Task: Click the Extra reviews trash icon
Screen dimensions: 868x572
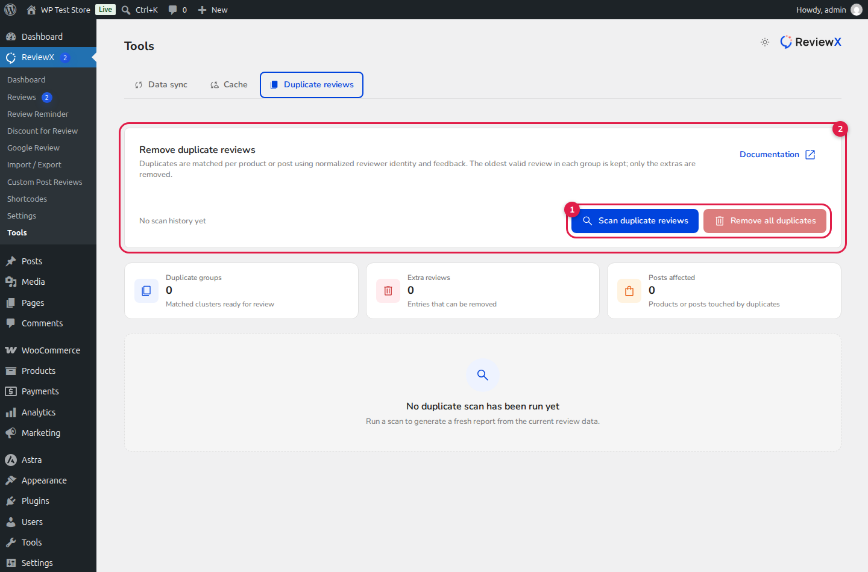Action: point(388,291)
